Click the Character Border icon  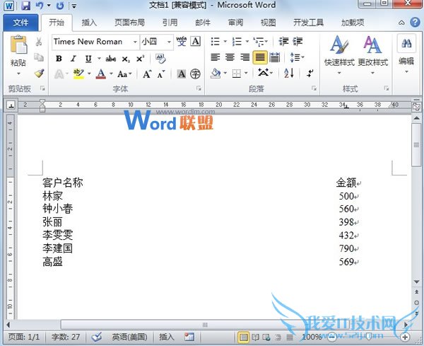[x=196, y=42]
